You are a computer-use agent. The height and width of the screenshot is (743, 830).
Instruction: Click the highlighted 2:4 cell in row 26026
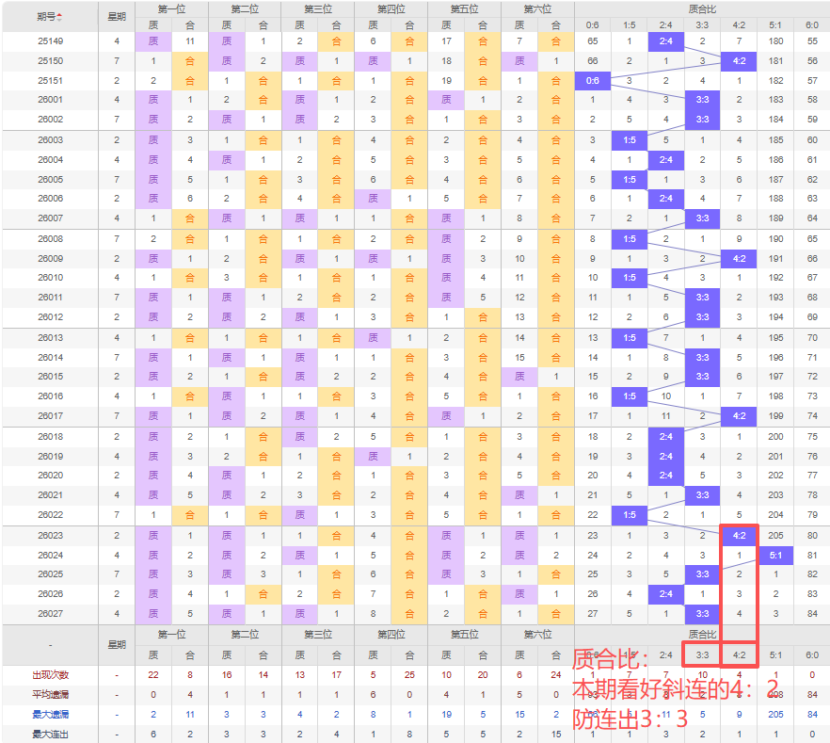[x=666, y=594]
